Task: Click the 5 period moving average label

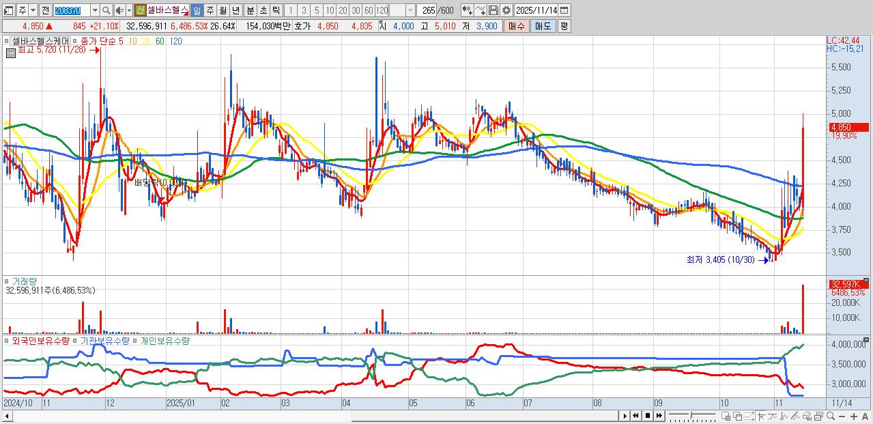Action: (x=120, y=41)
